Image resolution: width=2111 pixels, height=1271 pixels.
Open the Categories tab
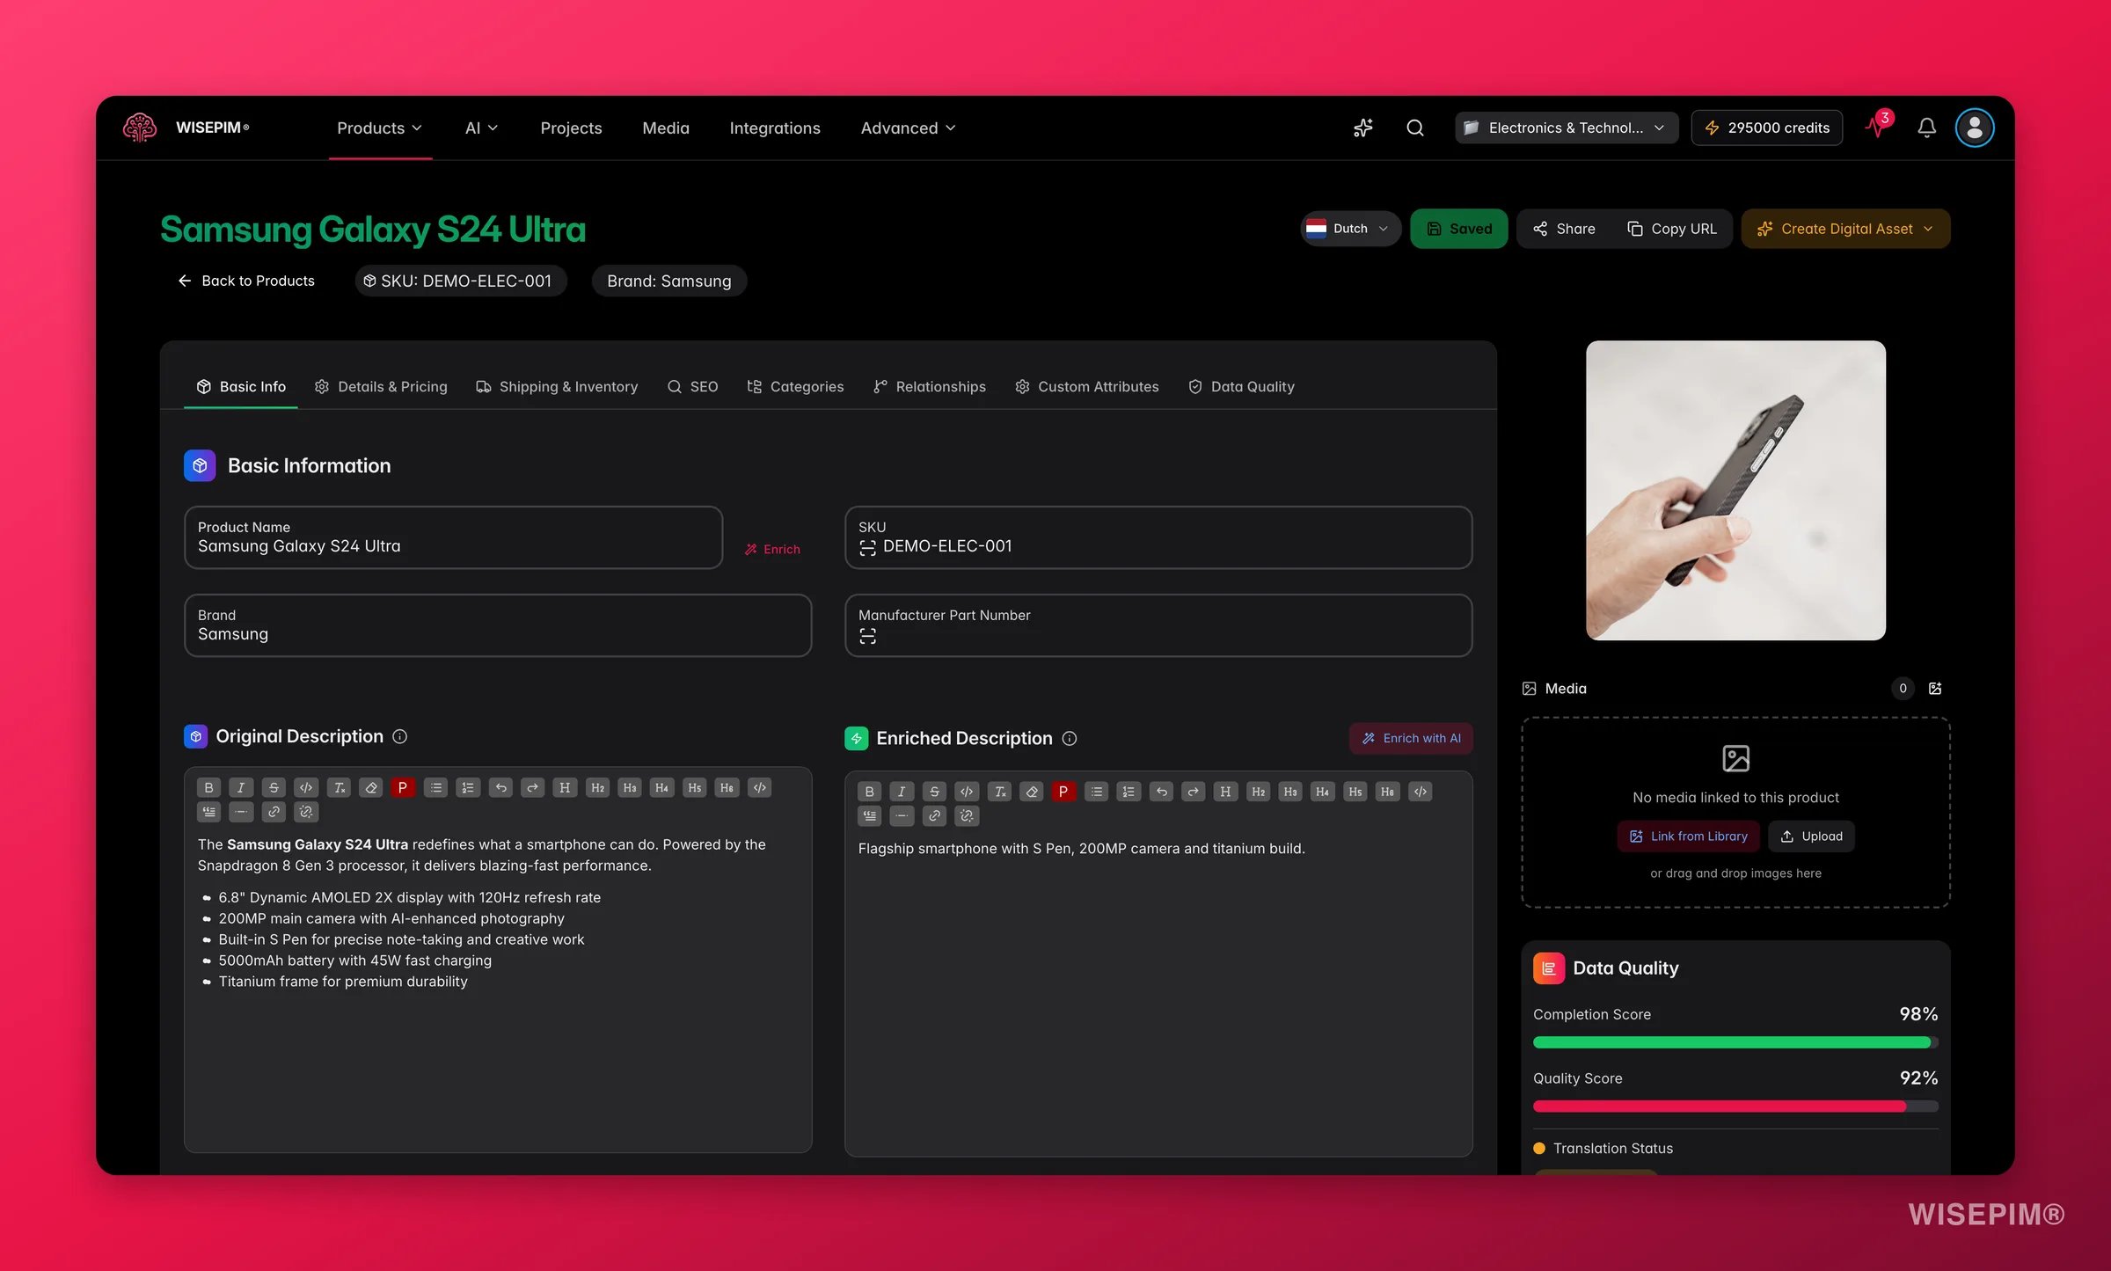[795, 387]
